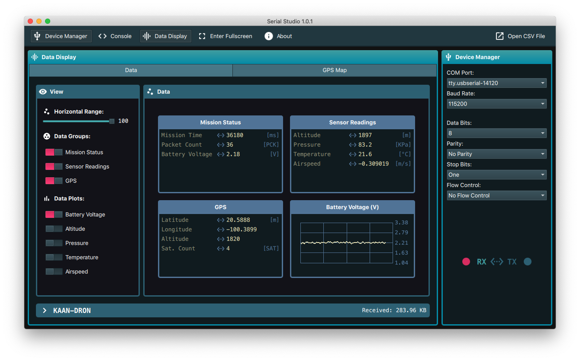Toggle the Mission Status data group switch
This screenshot has width=580, height=361.
pyautogui.click(x=54, y=152)
